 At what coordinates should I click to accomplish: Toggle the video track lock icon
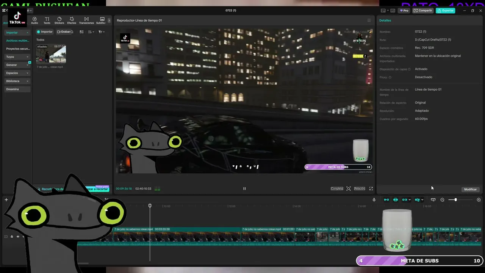[x=12, y=237]
